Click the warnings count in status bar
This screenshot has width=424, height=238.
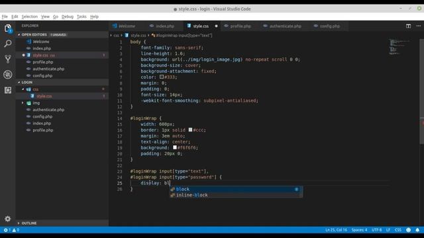click(16, 230)
